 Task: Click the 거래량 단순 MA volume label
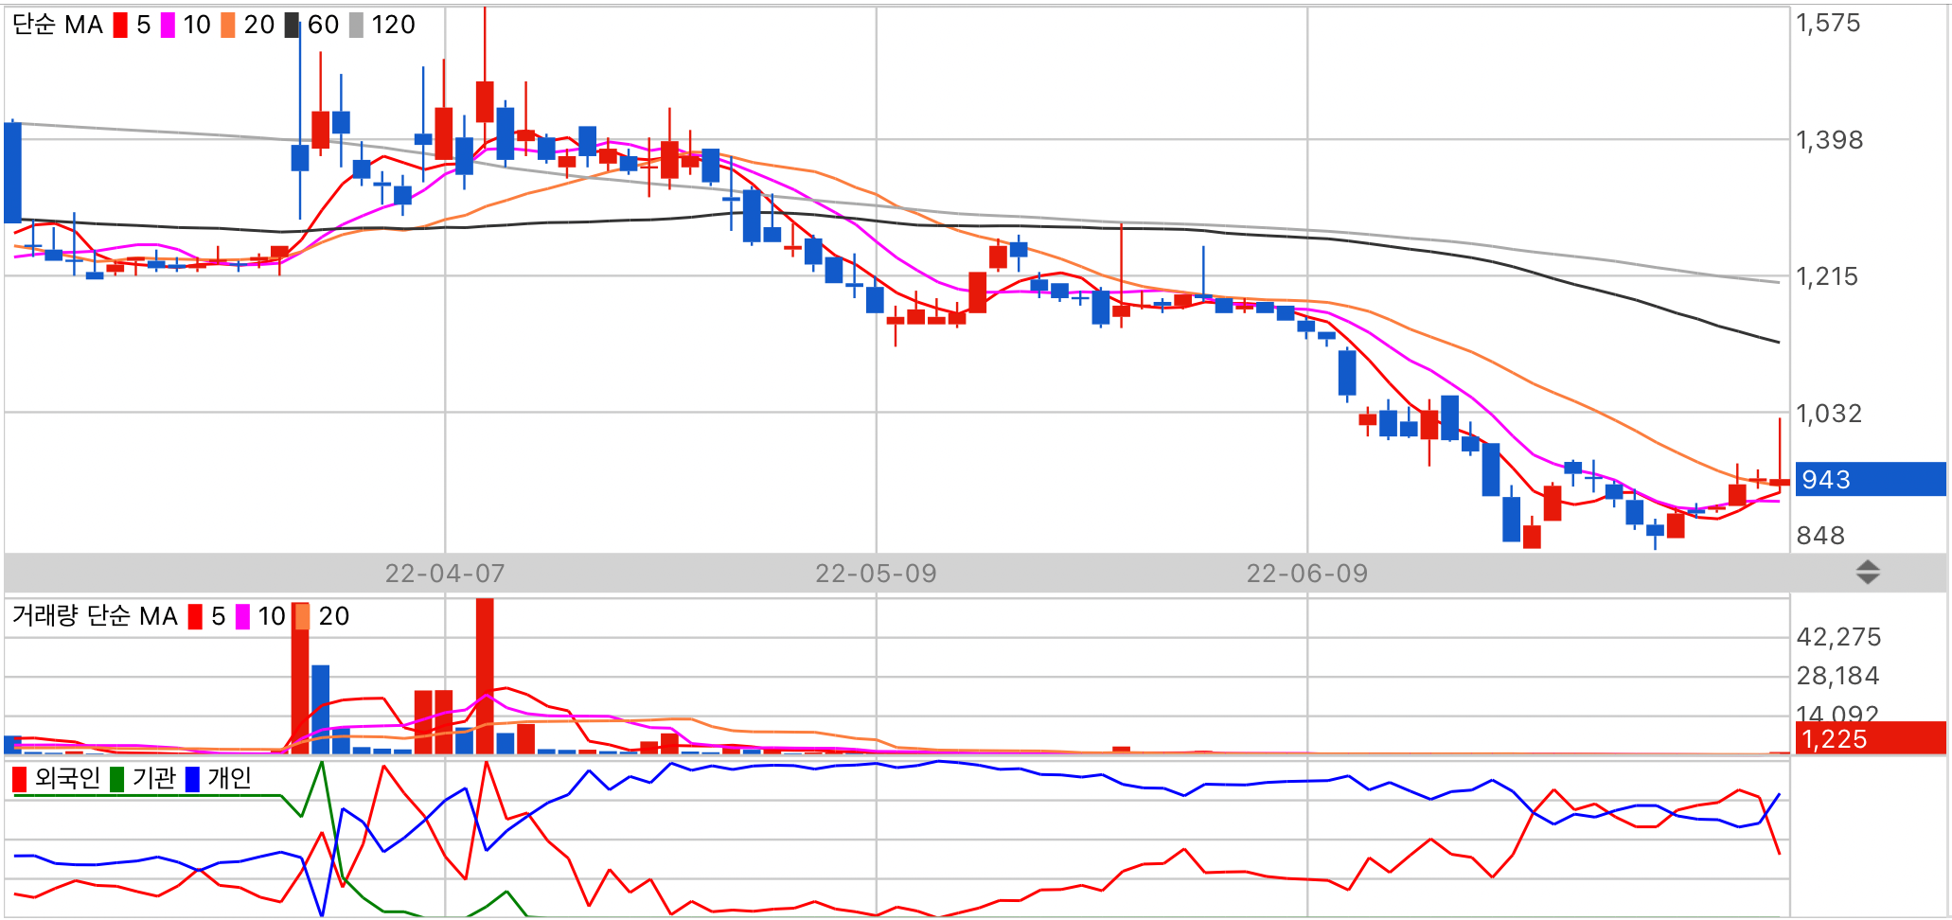pos(95,616)
